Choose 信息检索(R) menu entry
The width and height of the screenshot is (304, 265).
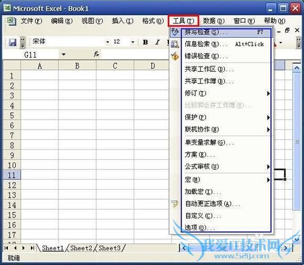[221, 44]
